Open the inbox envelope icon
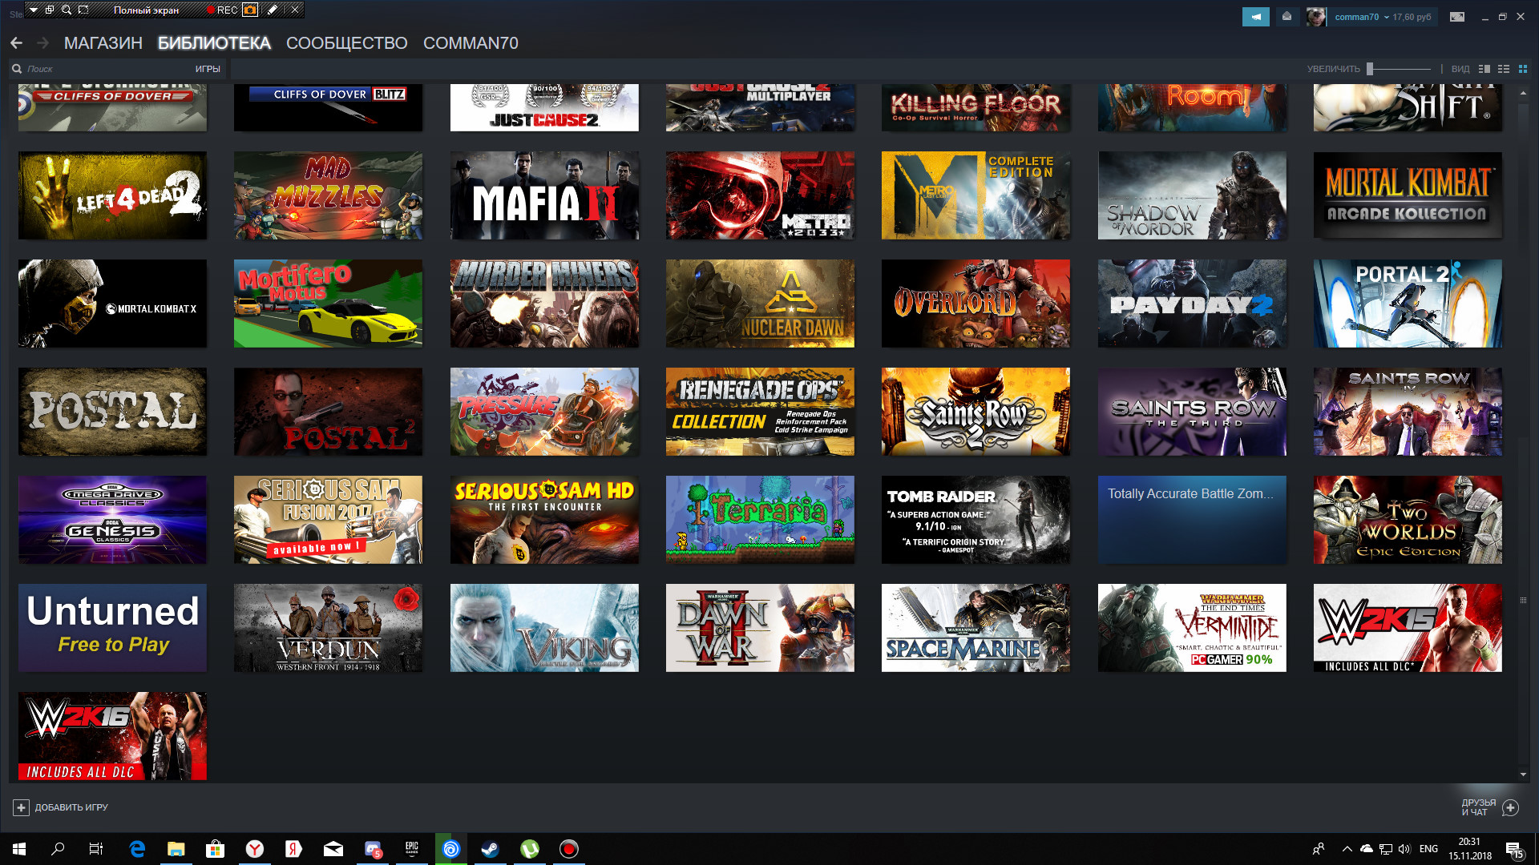The height and width of the screenshot is (865, 1539). [x=1287, y=17]
